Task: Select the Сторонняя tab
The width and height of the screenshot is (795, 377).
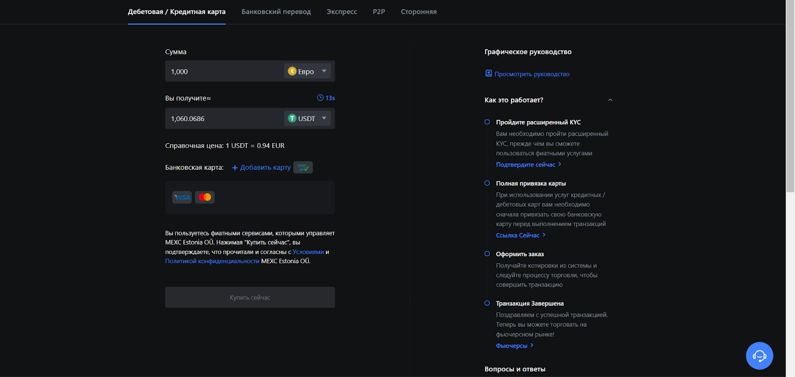Action: pos(418,11)
